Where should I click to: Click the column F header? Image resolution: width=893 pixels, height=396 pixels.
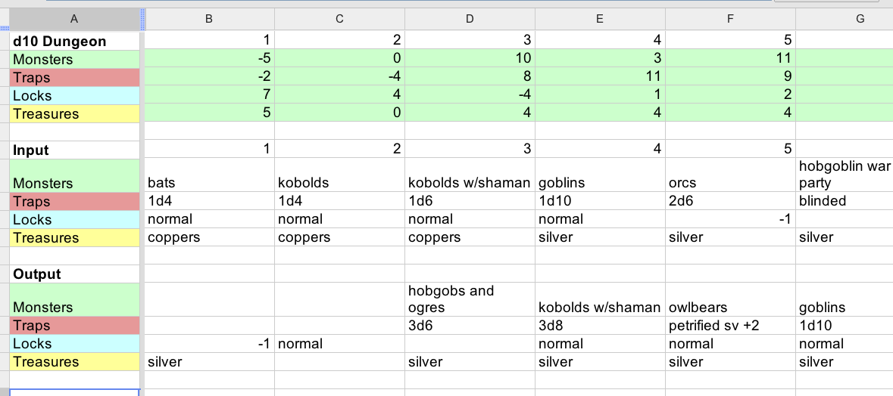pos(730,19)
